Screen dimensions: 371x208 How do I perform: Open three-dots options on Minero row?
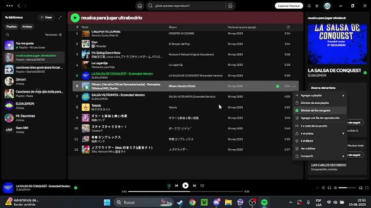294,86
